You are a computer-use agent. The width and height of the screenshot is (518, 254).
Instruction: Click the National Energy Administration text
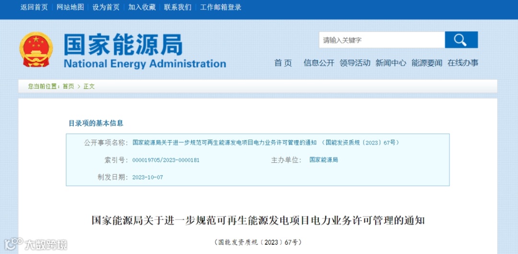[x=145, y=64]
